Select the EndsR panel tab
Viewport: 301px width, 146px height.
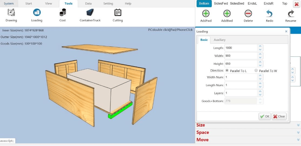pyautogui.click(x=269, y=4)
